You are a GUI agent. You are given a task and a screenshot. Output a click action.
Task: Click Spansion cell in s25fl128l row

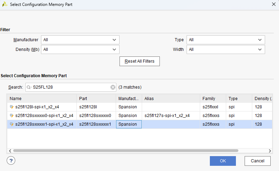[x=129, y=107]
